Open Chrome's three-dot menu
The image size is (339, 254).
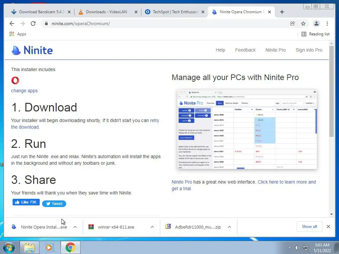tap(327, 23)
